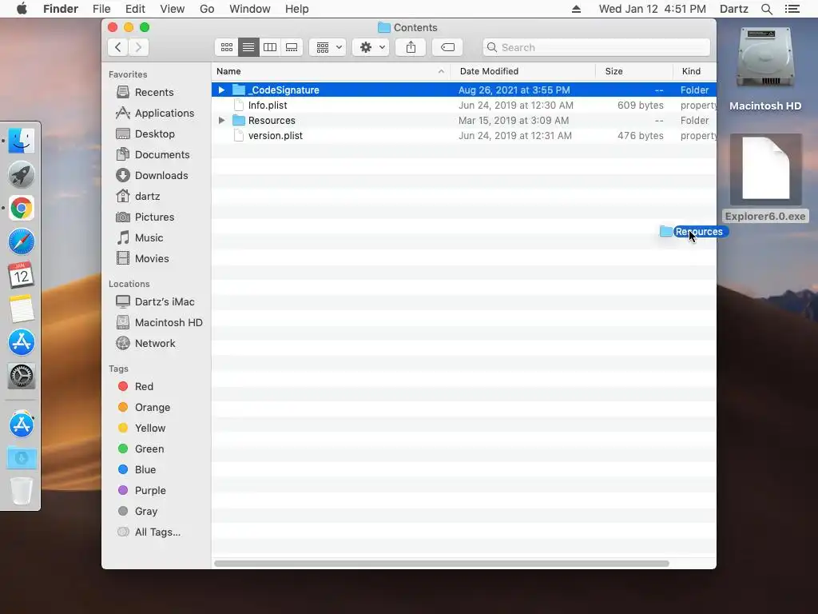Screen dimensions: 818x614
Task: Open System Preferences from the Dock
Action: [x=22, y=376]
